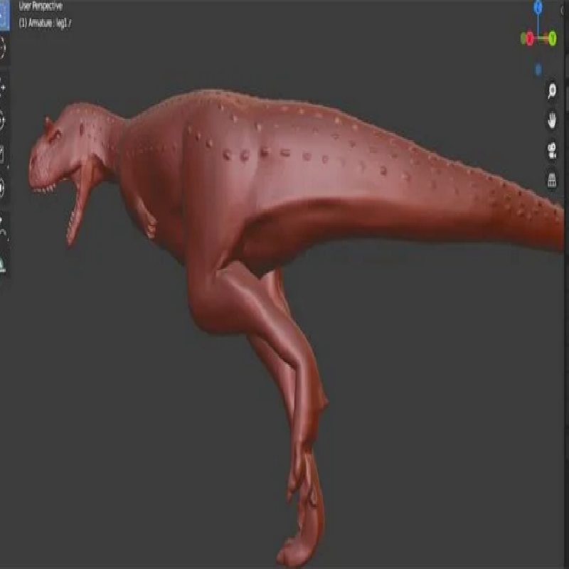The image size is (569, 569).
Task: Click the negative Z dot on gizmo
Action: 538,69
